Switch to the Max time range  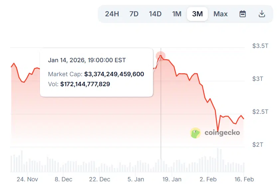click(x=220, y=14)
